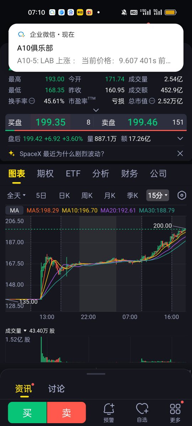Screen dimensions: 192x426
Task: Open the 成交量 indicator dropdown
Action: (16, 331)
